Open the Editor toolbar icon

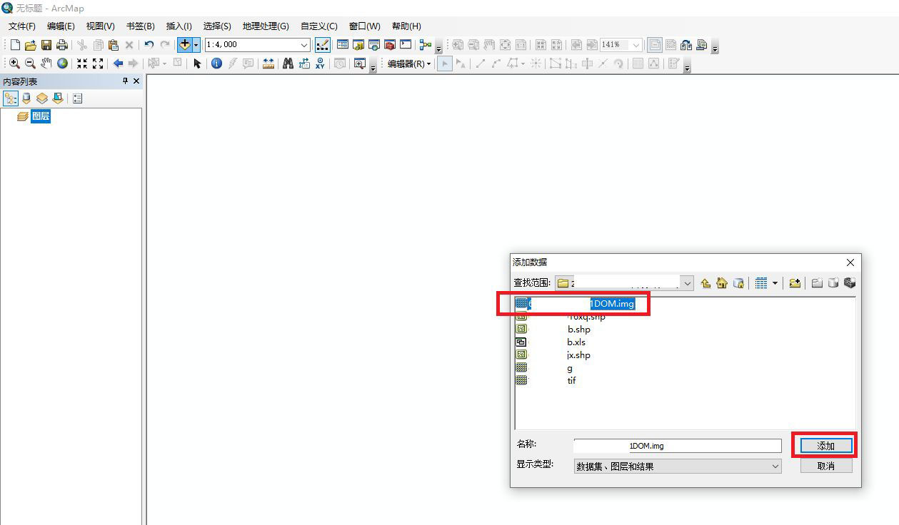(x=322, y=45)
